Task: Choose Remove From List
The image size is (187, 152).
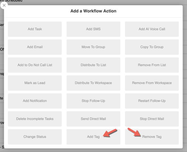Action: (x=152, y=65)
